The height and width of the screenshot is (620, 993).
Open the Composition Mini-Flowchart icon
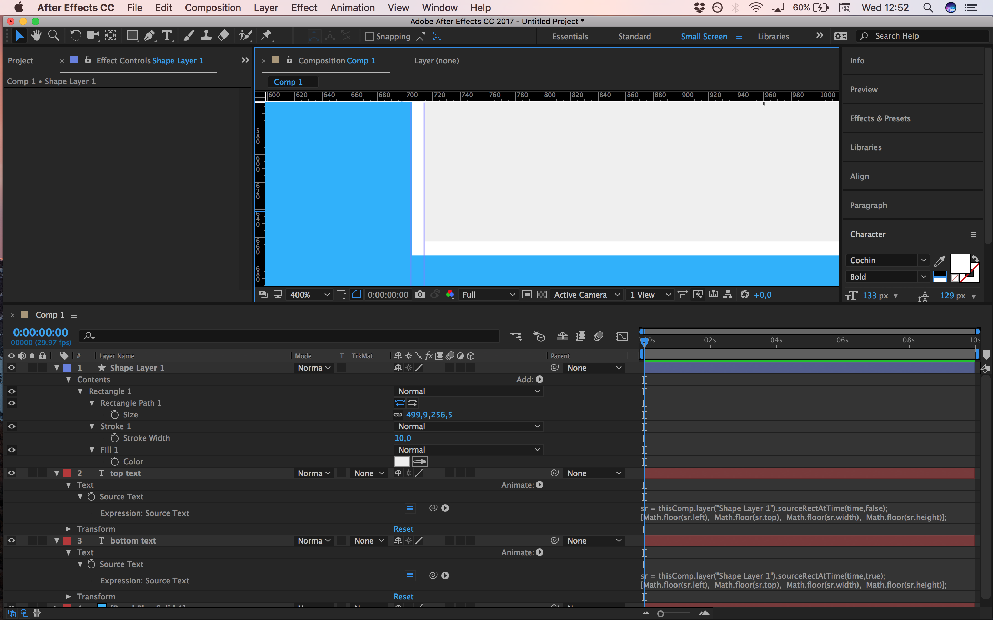point(516,336)
